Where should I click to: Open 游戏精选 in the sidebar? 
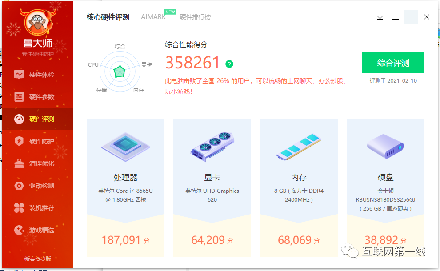[38, 230]
